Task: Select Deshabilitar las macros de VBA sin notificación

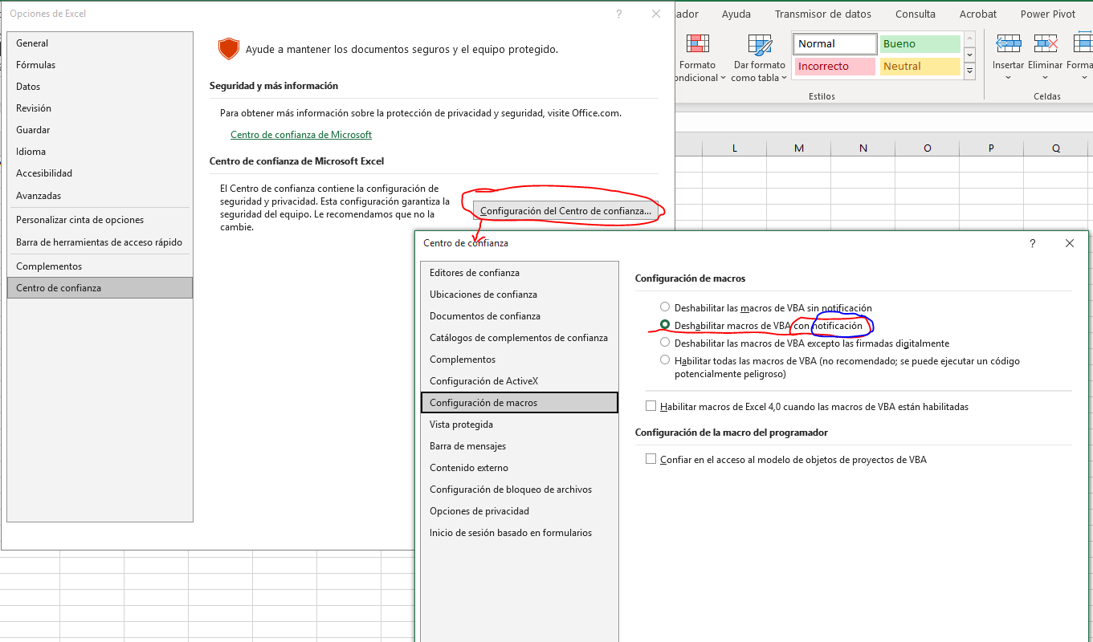Action: 665,307
